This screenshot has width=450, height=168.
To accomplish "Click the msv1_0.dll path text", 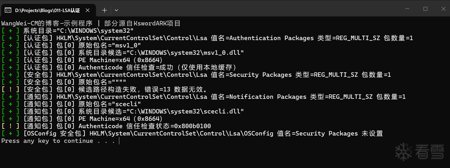I will tap(187, 53).
